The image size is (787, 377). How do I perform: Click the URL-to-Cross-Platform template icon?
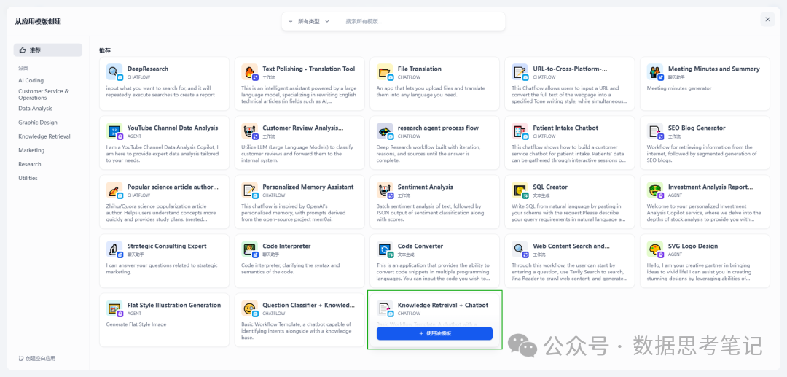point(520,71)
